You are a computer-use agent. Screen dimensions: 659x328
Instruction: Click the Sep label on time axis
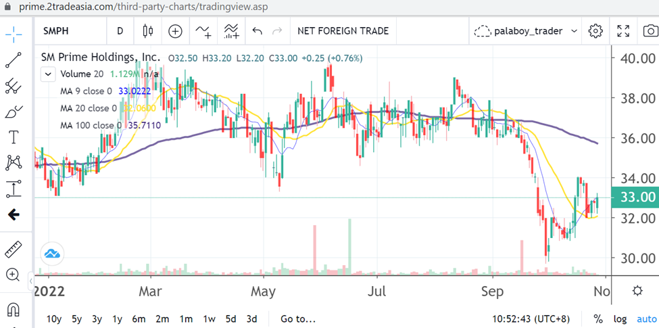(x=492, y=291)
